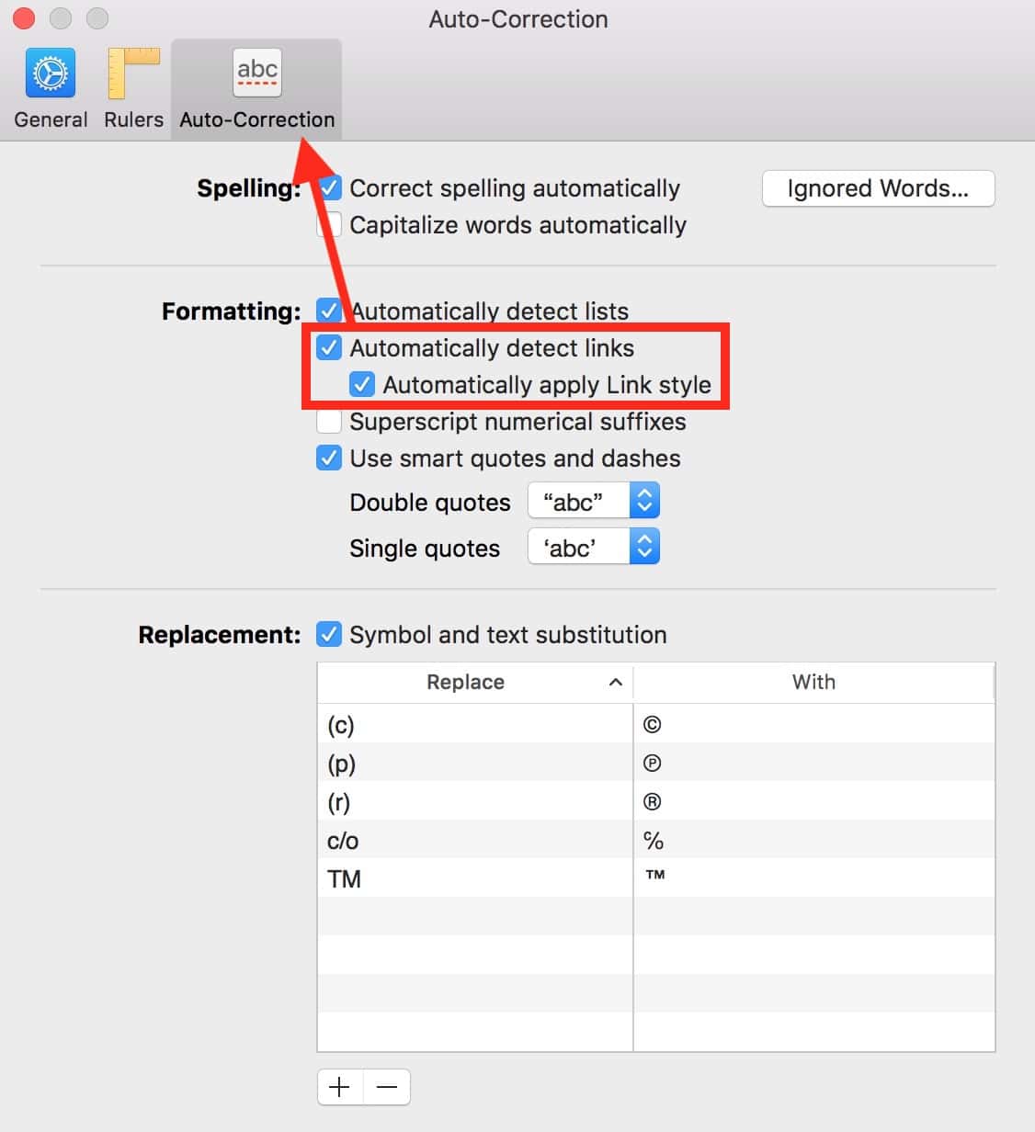Uncheck Automatically apply Link style
The image size is (1035, 1132).
click(362, 385)
